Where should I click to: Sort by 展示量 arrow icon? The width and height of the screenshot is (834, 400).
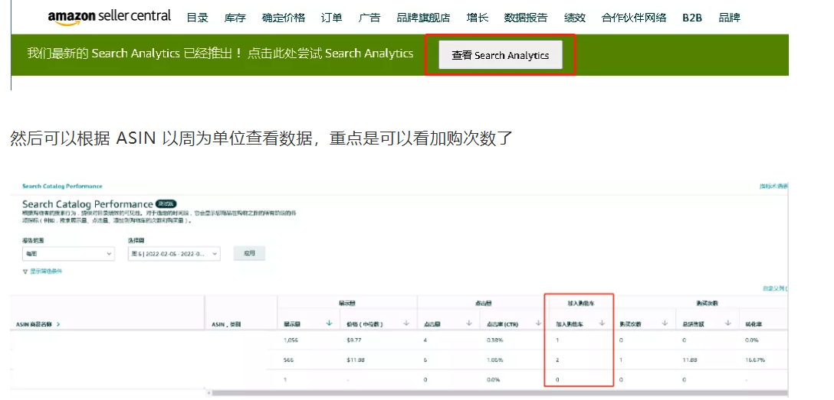point(330,323)
